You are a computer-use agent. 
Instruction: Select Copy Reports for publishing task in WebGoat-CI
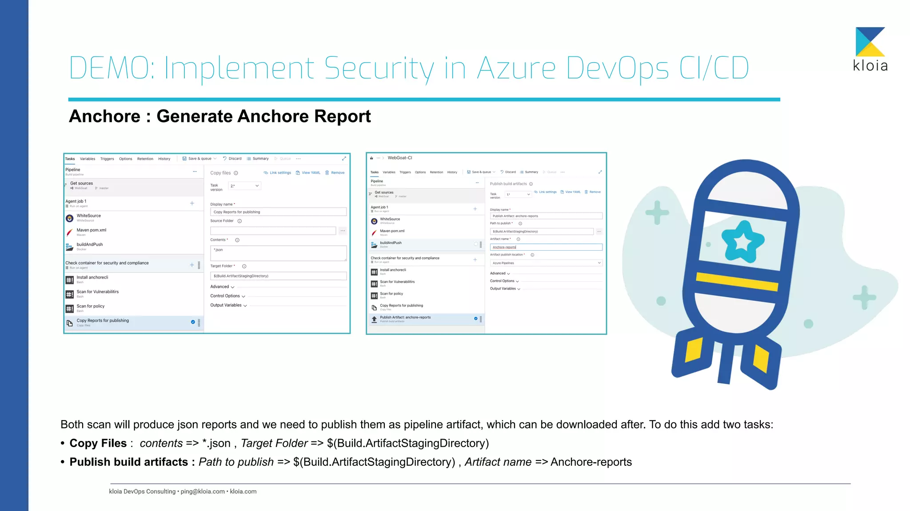click(x=426, y=307)
